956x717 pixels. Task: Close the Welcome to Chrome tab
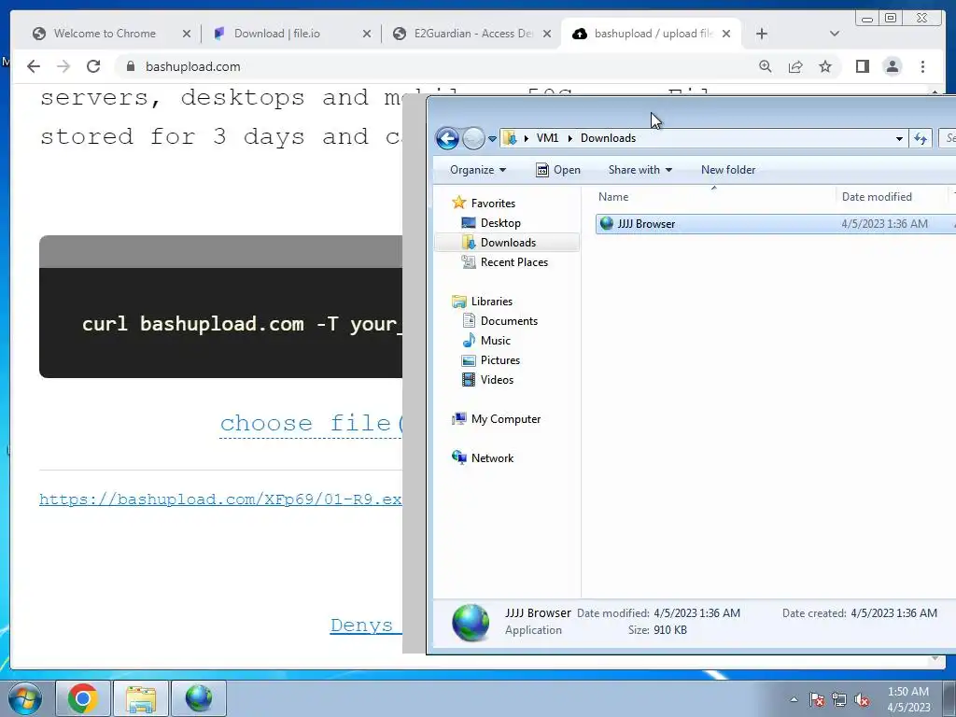tap(187, 34)
